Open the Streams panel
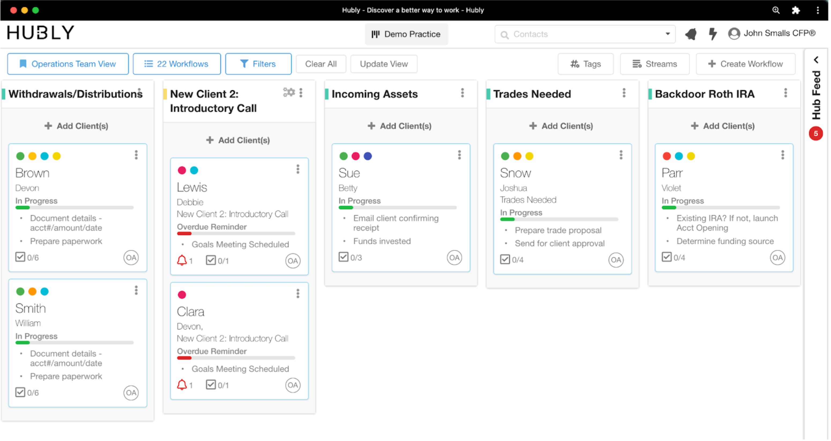The width and height of the screenshot is (831, 441). tap(655, 64)
